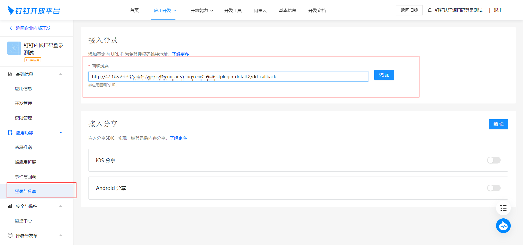
Task: Click the 部署与发布 cube icon
Action: pyautogui.click(x=10, y=235)
